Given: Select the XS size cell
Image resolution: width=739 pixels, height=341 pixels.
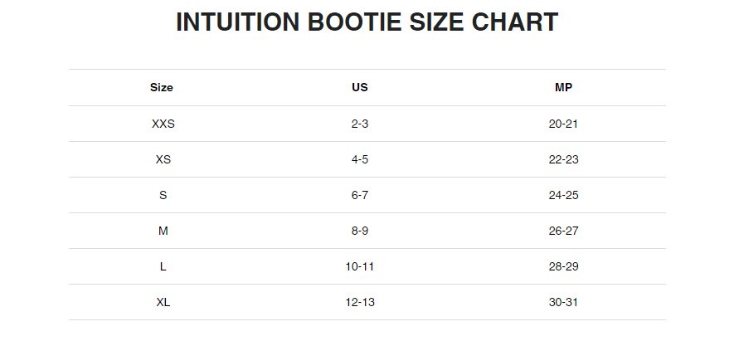Looking at the screenshot, I should pyautogui.click(x=163, y=159).
